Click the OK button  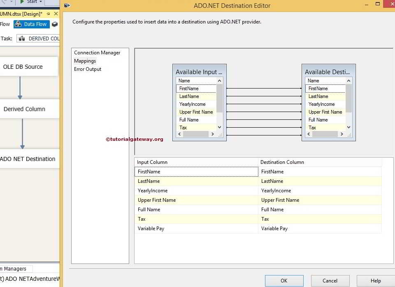(284, 280)
